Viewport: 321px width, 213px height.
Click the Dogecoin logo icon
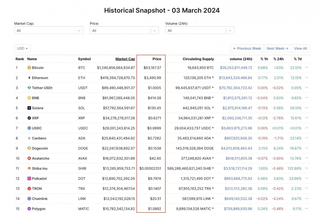tap(29, 148)
